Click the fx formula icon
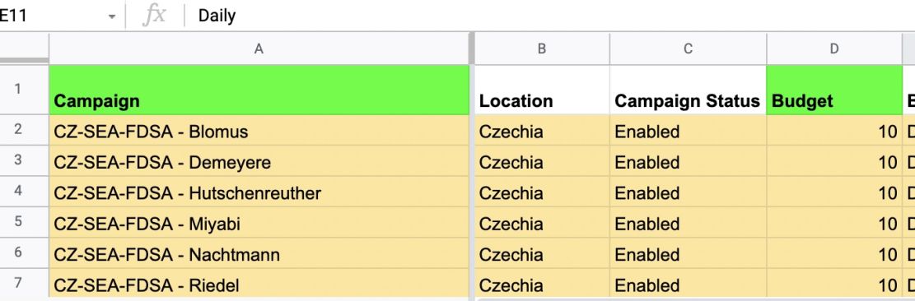The height and width of the screenshot is (301, 915). pyautogui.click(x=154, y=16)
